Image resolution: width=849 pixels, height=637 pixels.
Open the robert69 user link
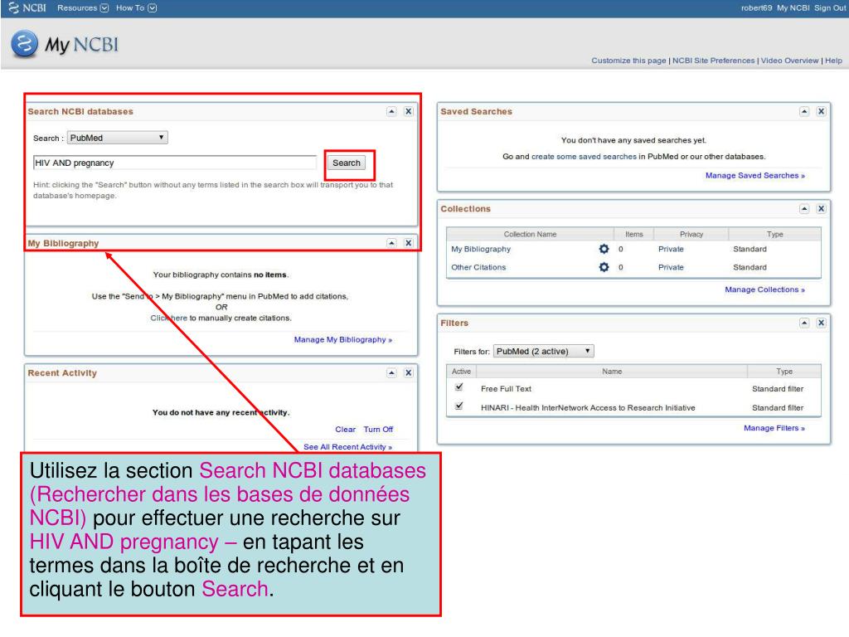(x=756, y=7)
